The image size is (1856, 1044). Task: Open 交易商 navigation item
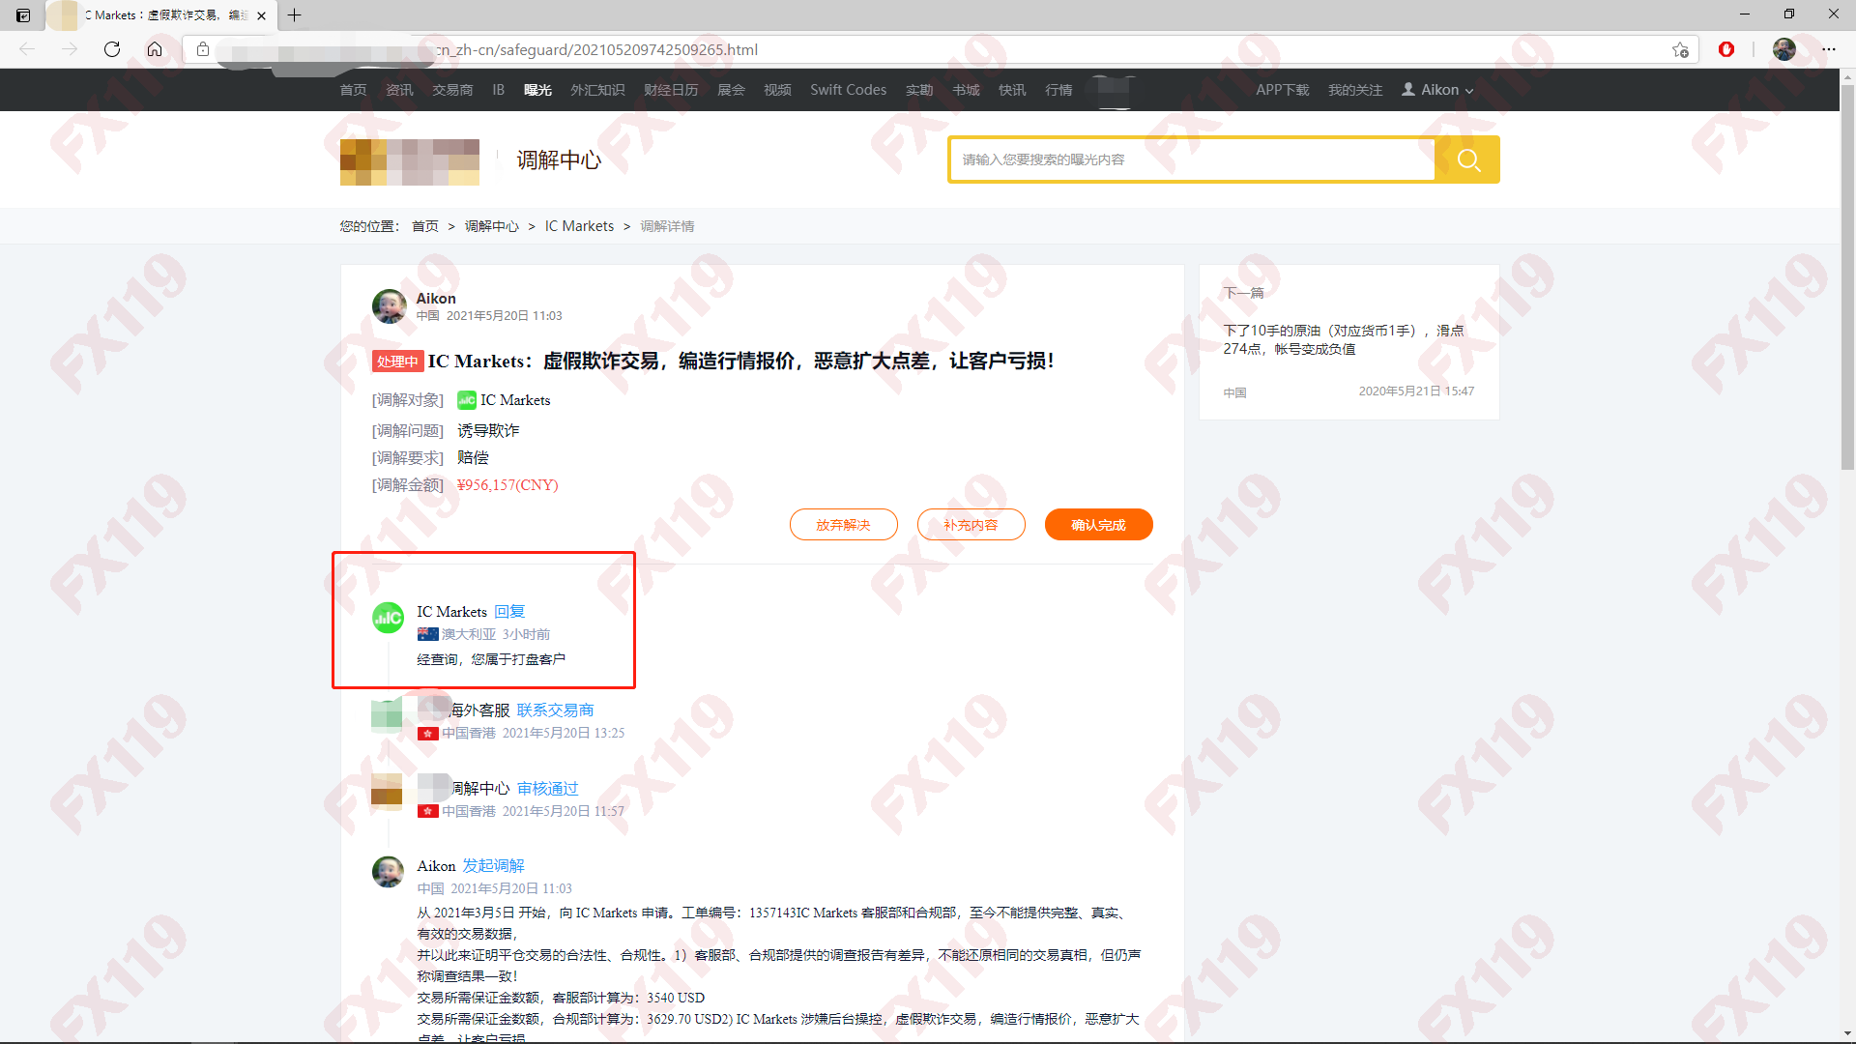452,90
